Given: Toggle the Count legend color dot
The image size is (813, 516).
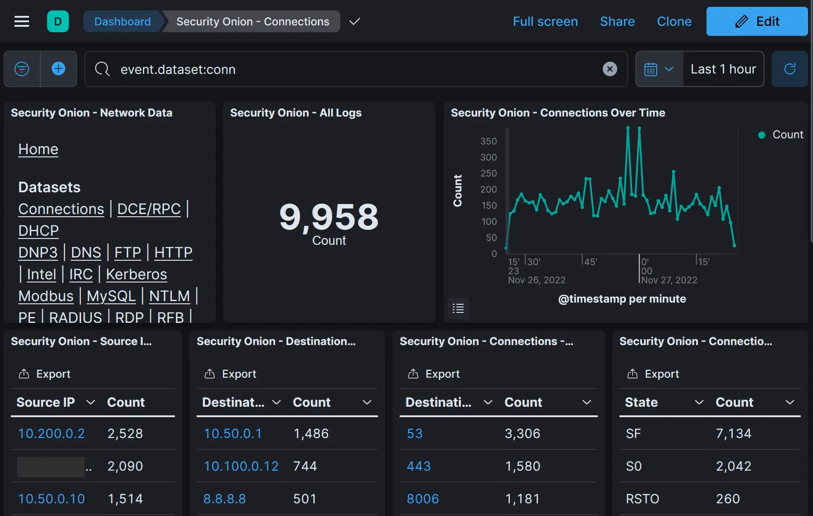Looking at the screenshot, I should pyautogui.click(x=762, y=135).
